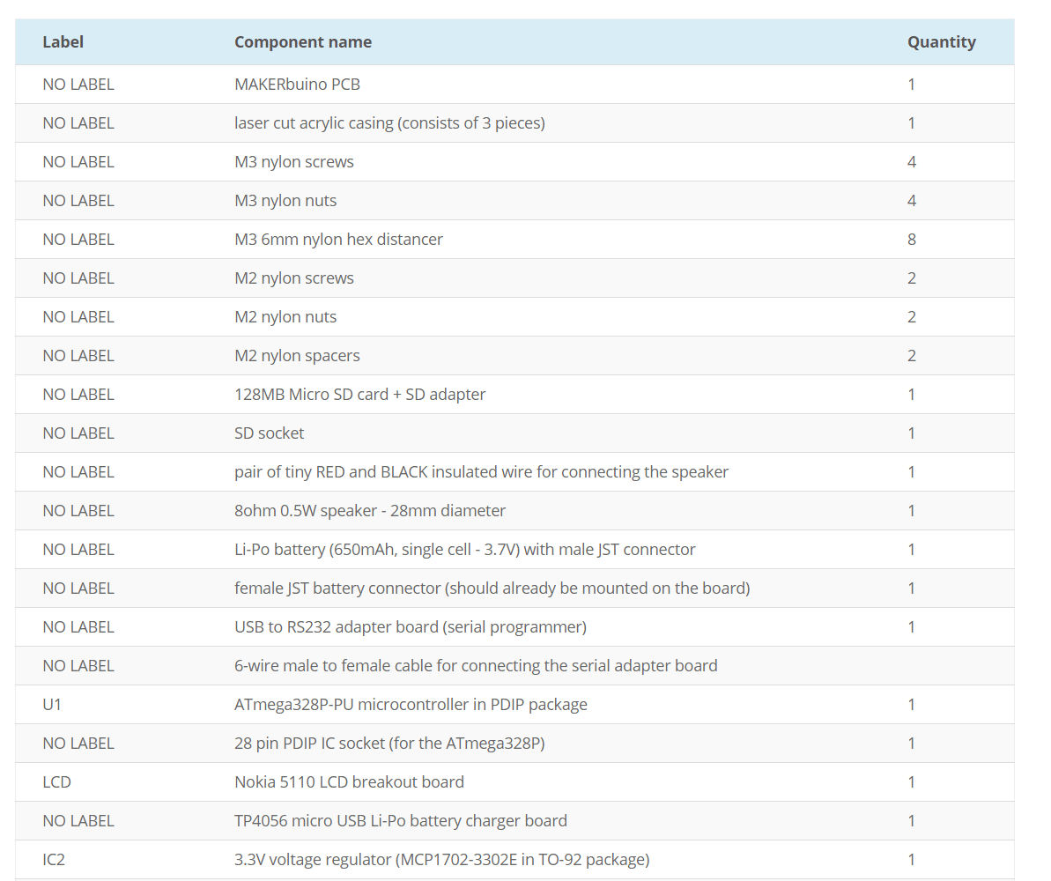Click '28 pin PDIP IC socket' text
The width and height of the screenshot is (1051, 881).
click(x=389, y=744)
